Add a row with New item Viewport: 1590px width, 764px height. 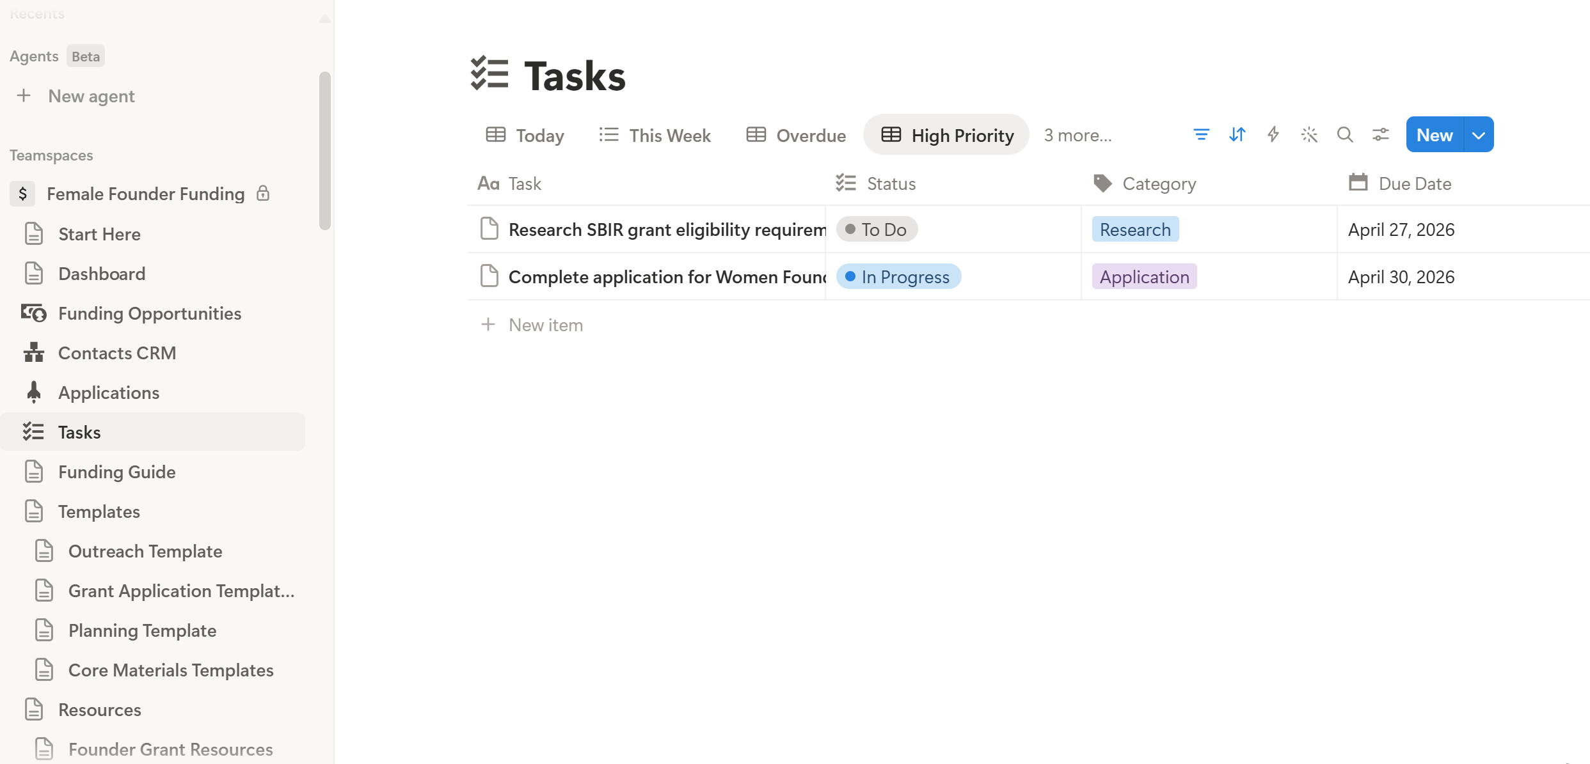545,325
